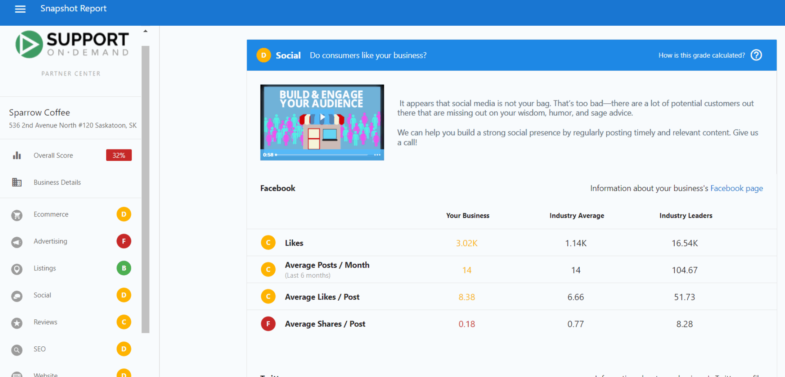The image size is (785, 377).
Task: Select Business Details in sidebar
Action: 71,182
